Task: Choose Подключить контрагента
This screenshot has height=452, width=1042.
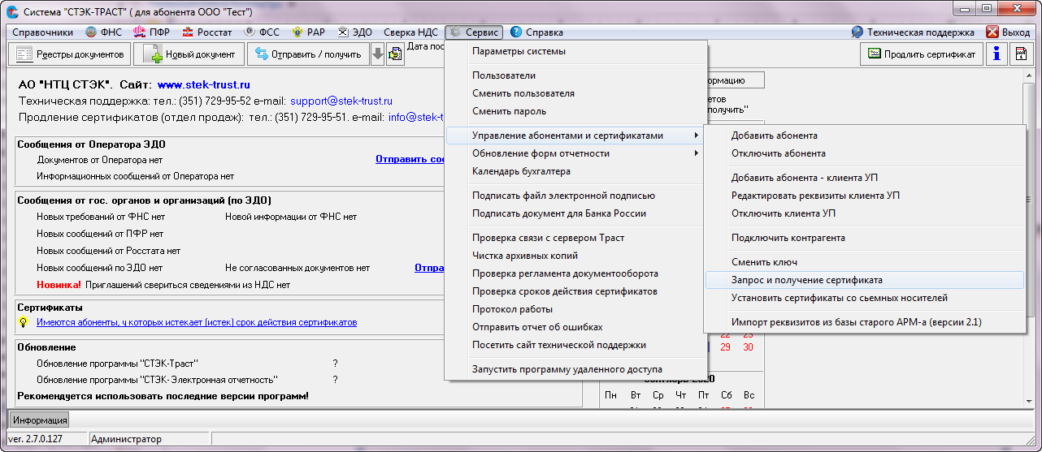Action: [x=865, y=238]
